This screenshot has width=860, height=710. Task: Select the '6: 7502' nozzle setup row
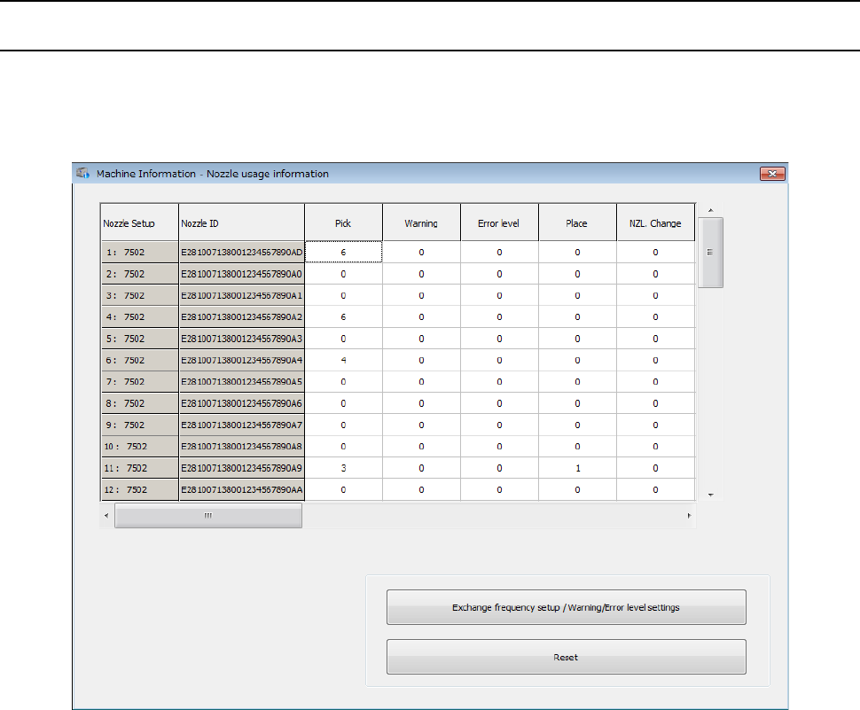pyautogui.click(x=139, y=360)
